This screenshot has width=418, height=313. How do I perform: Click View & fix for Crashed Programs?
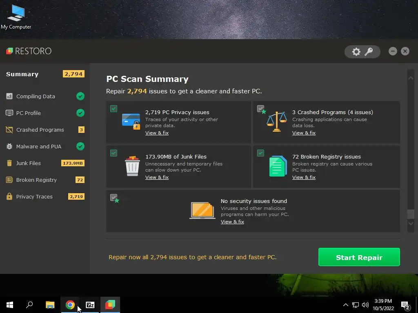[x=304, y=133]
